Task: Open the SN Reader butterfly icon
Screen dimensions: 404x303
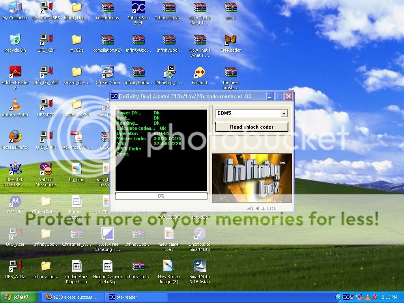Action: (x=230, y=40)
